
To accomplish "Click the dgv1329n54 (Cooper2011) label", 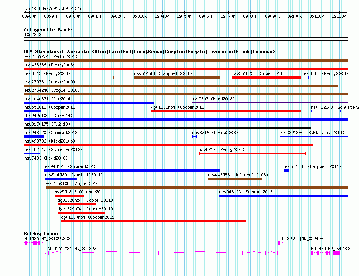I will pos(85,209).
